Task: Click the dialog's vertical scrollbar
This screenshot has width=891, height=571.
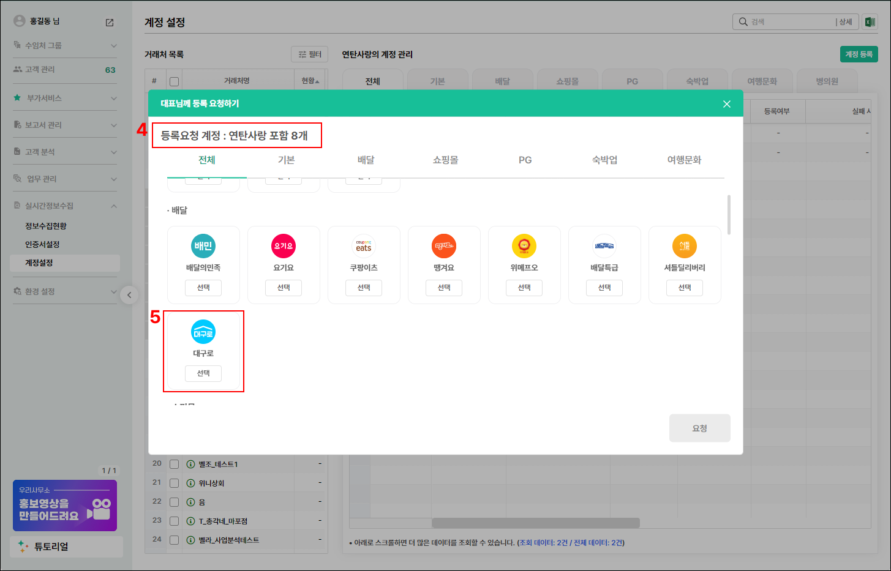Action: 728,215
